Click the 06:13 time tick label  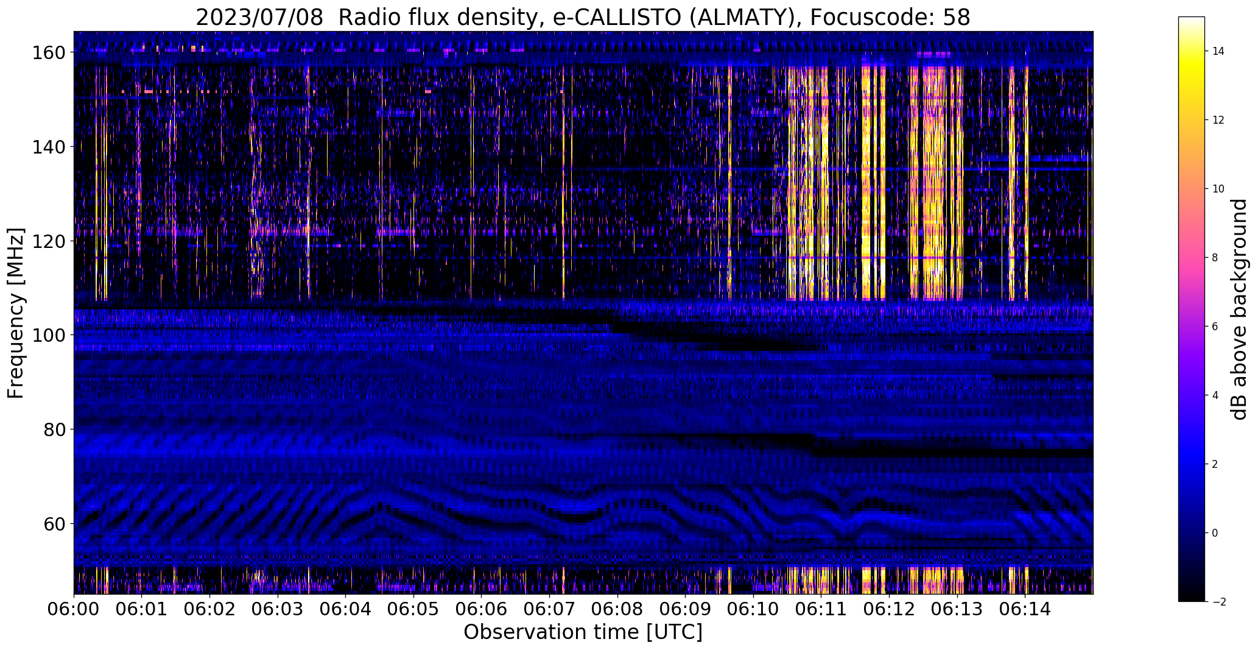click(957, 609)
